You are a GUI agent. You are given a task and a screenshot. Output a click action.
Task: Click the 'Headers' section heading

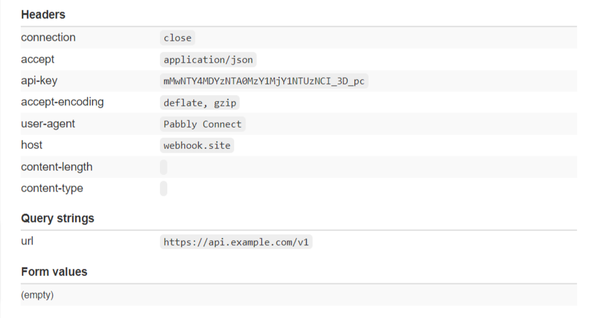[43, 15]
